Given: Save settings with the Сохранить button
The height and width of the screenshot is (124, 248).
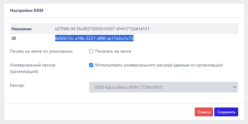Looking at the screenshot, I should click(x=226, y=112).
